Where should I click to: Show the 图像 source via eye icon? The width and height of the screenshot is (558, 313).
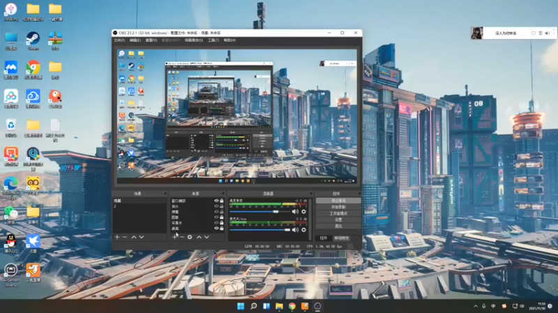216,217
